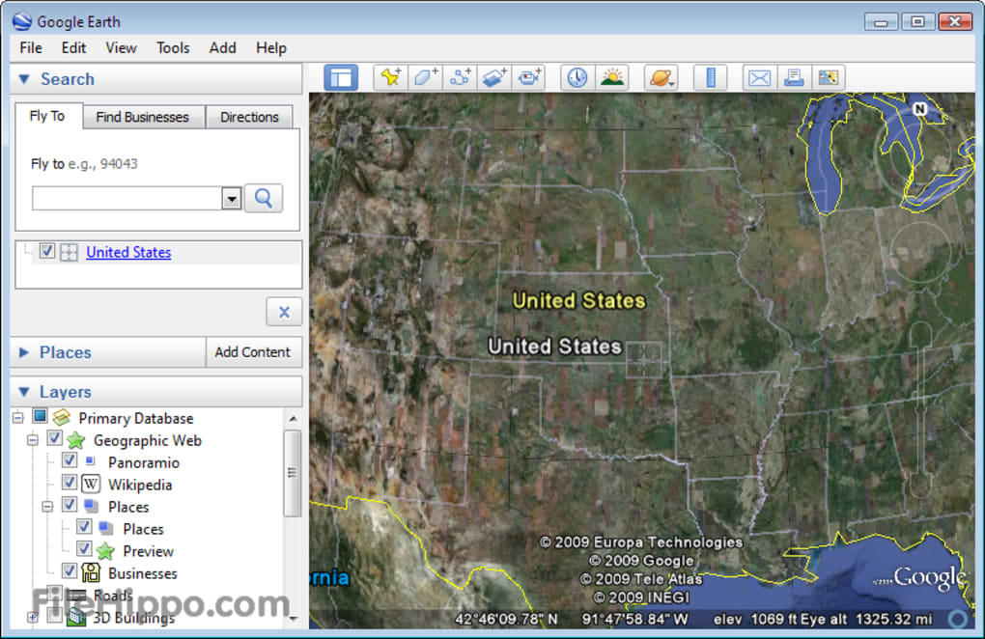Click the Layers panel scrollbar thumb
The image size is (985, 639).
[292, 473]
